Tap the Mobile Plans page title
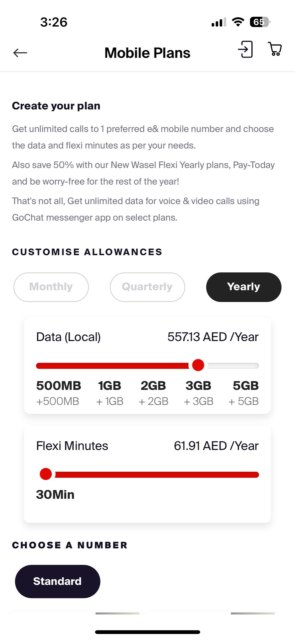This screenshot has width=295, height=640. click(x=147, y=53)
